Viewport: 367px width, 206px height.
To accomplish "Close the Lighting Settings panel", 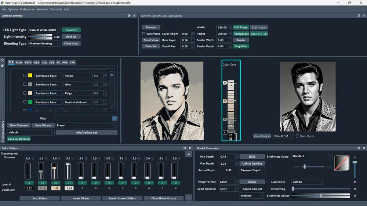I will click(x=134, y=16).
